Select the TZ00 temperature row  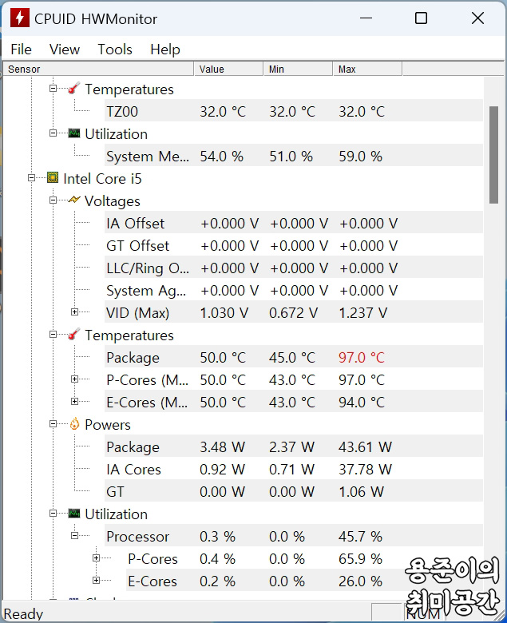294,111
